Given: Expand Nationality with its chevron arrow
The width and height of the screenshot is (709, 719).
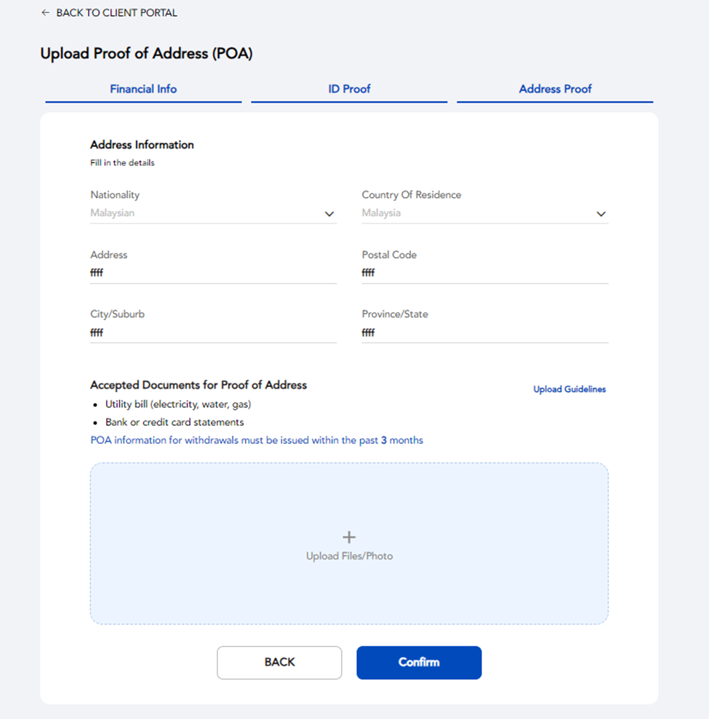Looking at the screenshot, I should 329,214.
